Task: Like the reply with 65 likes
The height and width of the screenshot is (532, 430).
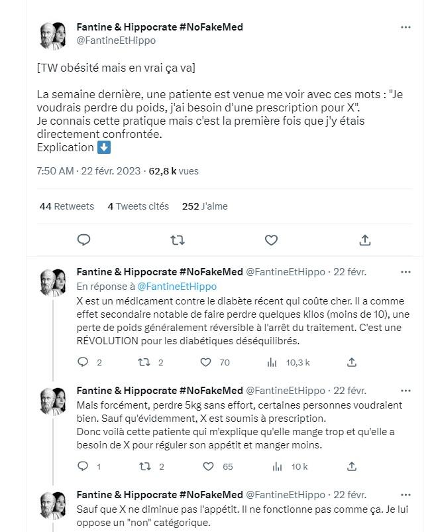Action: coord(208,466)
